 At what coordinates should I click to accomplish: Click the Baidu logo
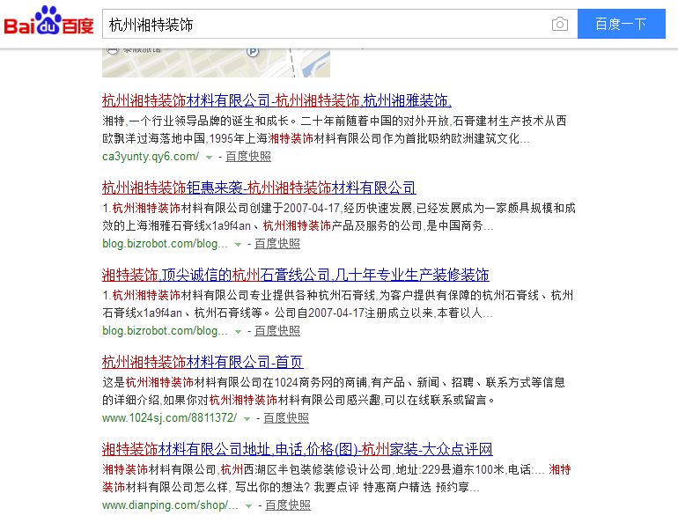tap(48, 21)
